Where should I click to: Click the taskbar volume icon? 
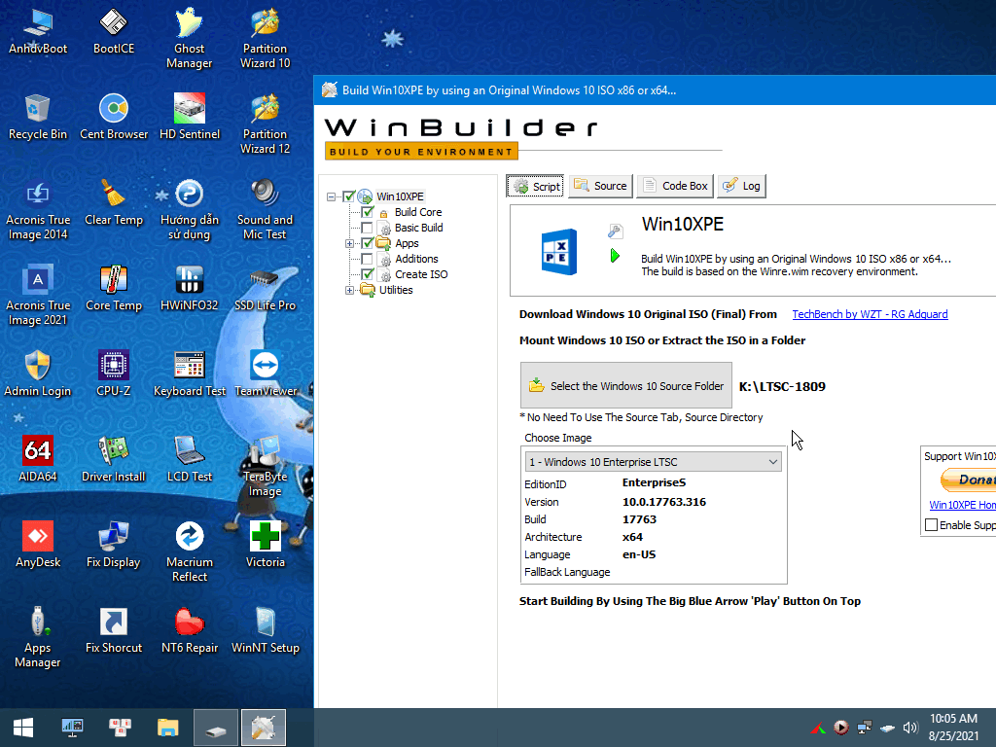(x=910, y=728)
